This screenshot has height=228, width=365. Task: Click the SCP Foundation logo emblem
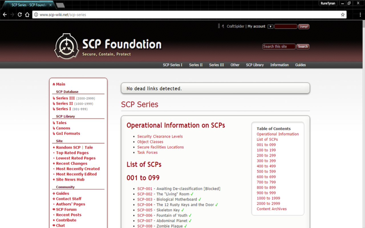[66, 46]
